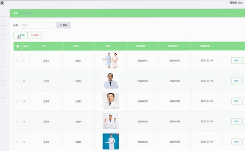The width and height of the screenshot is (245, 151).
Task: Sort table by 投诉日期 column icon
Action: click(x=211, y=46)
